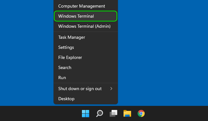The width and height of the screenshot is (208, 121).
Task: Open the taskbar Search magnifier icon
Action: (x=100, y=113)
